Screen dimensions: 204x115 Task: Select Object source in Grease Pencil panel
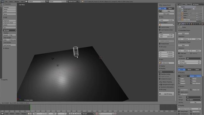(170, 9)
